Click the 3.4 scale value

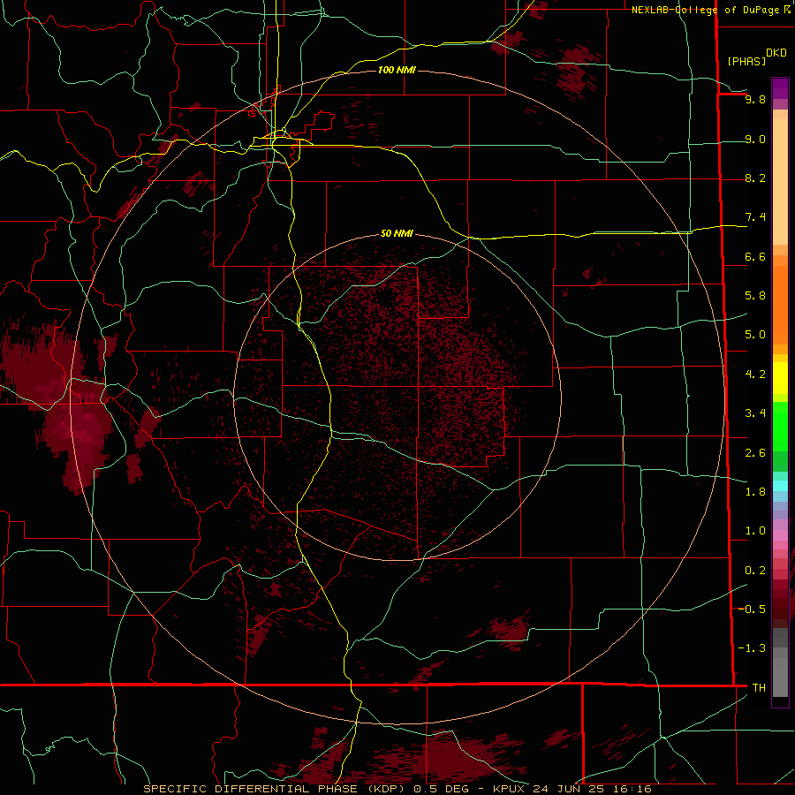[x=755, y=413]
